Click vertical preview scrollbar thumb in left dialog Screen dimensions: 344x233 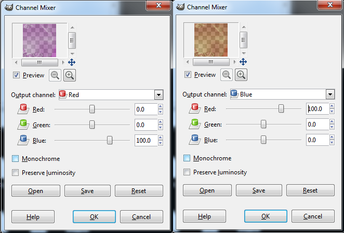coord(72,40)
